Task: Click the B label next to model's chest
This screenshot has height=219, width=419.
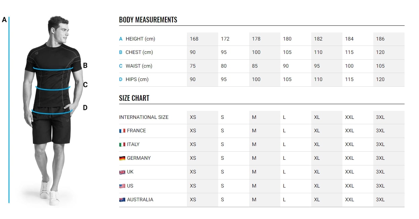Action: pos(85,66)
